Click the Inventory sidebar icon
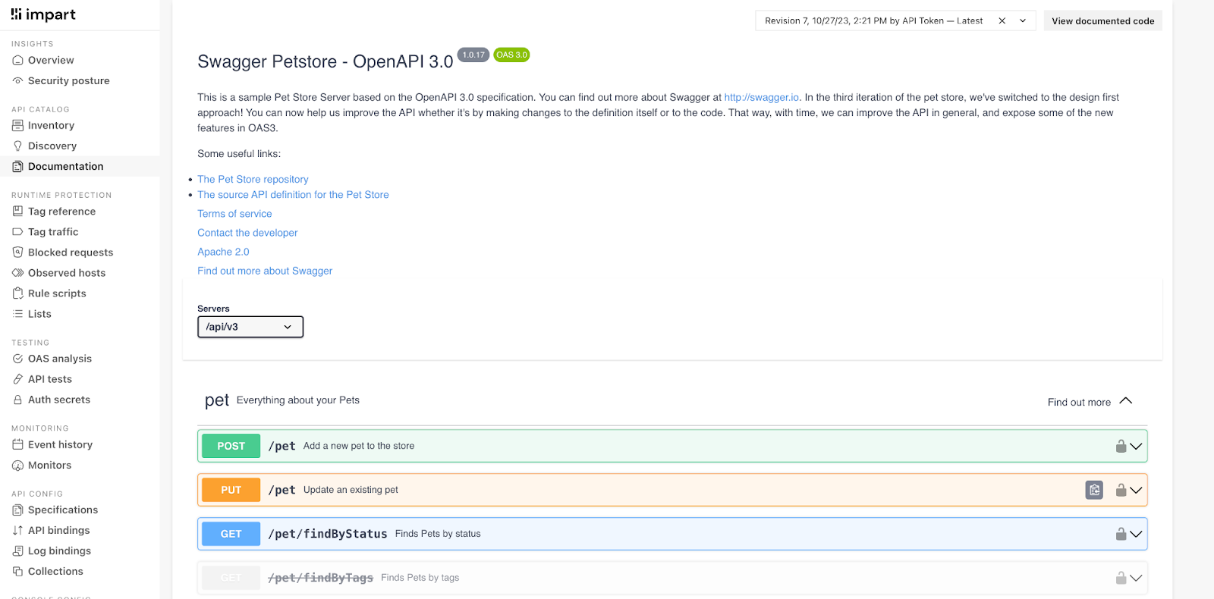The width and height of the screenshot is (1214, 599). point(17,125)
